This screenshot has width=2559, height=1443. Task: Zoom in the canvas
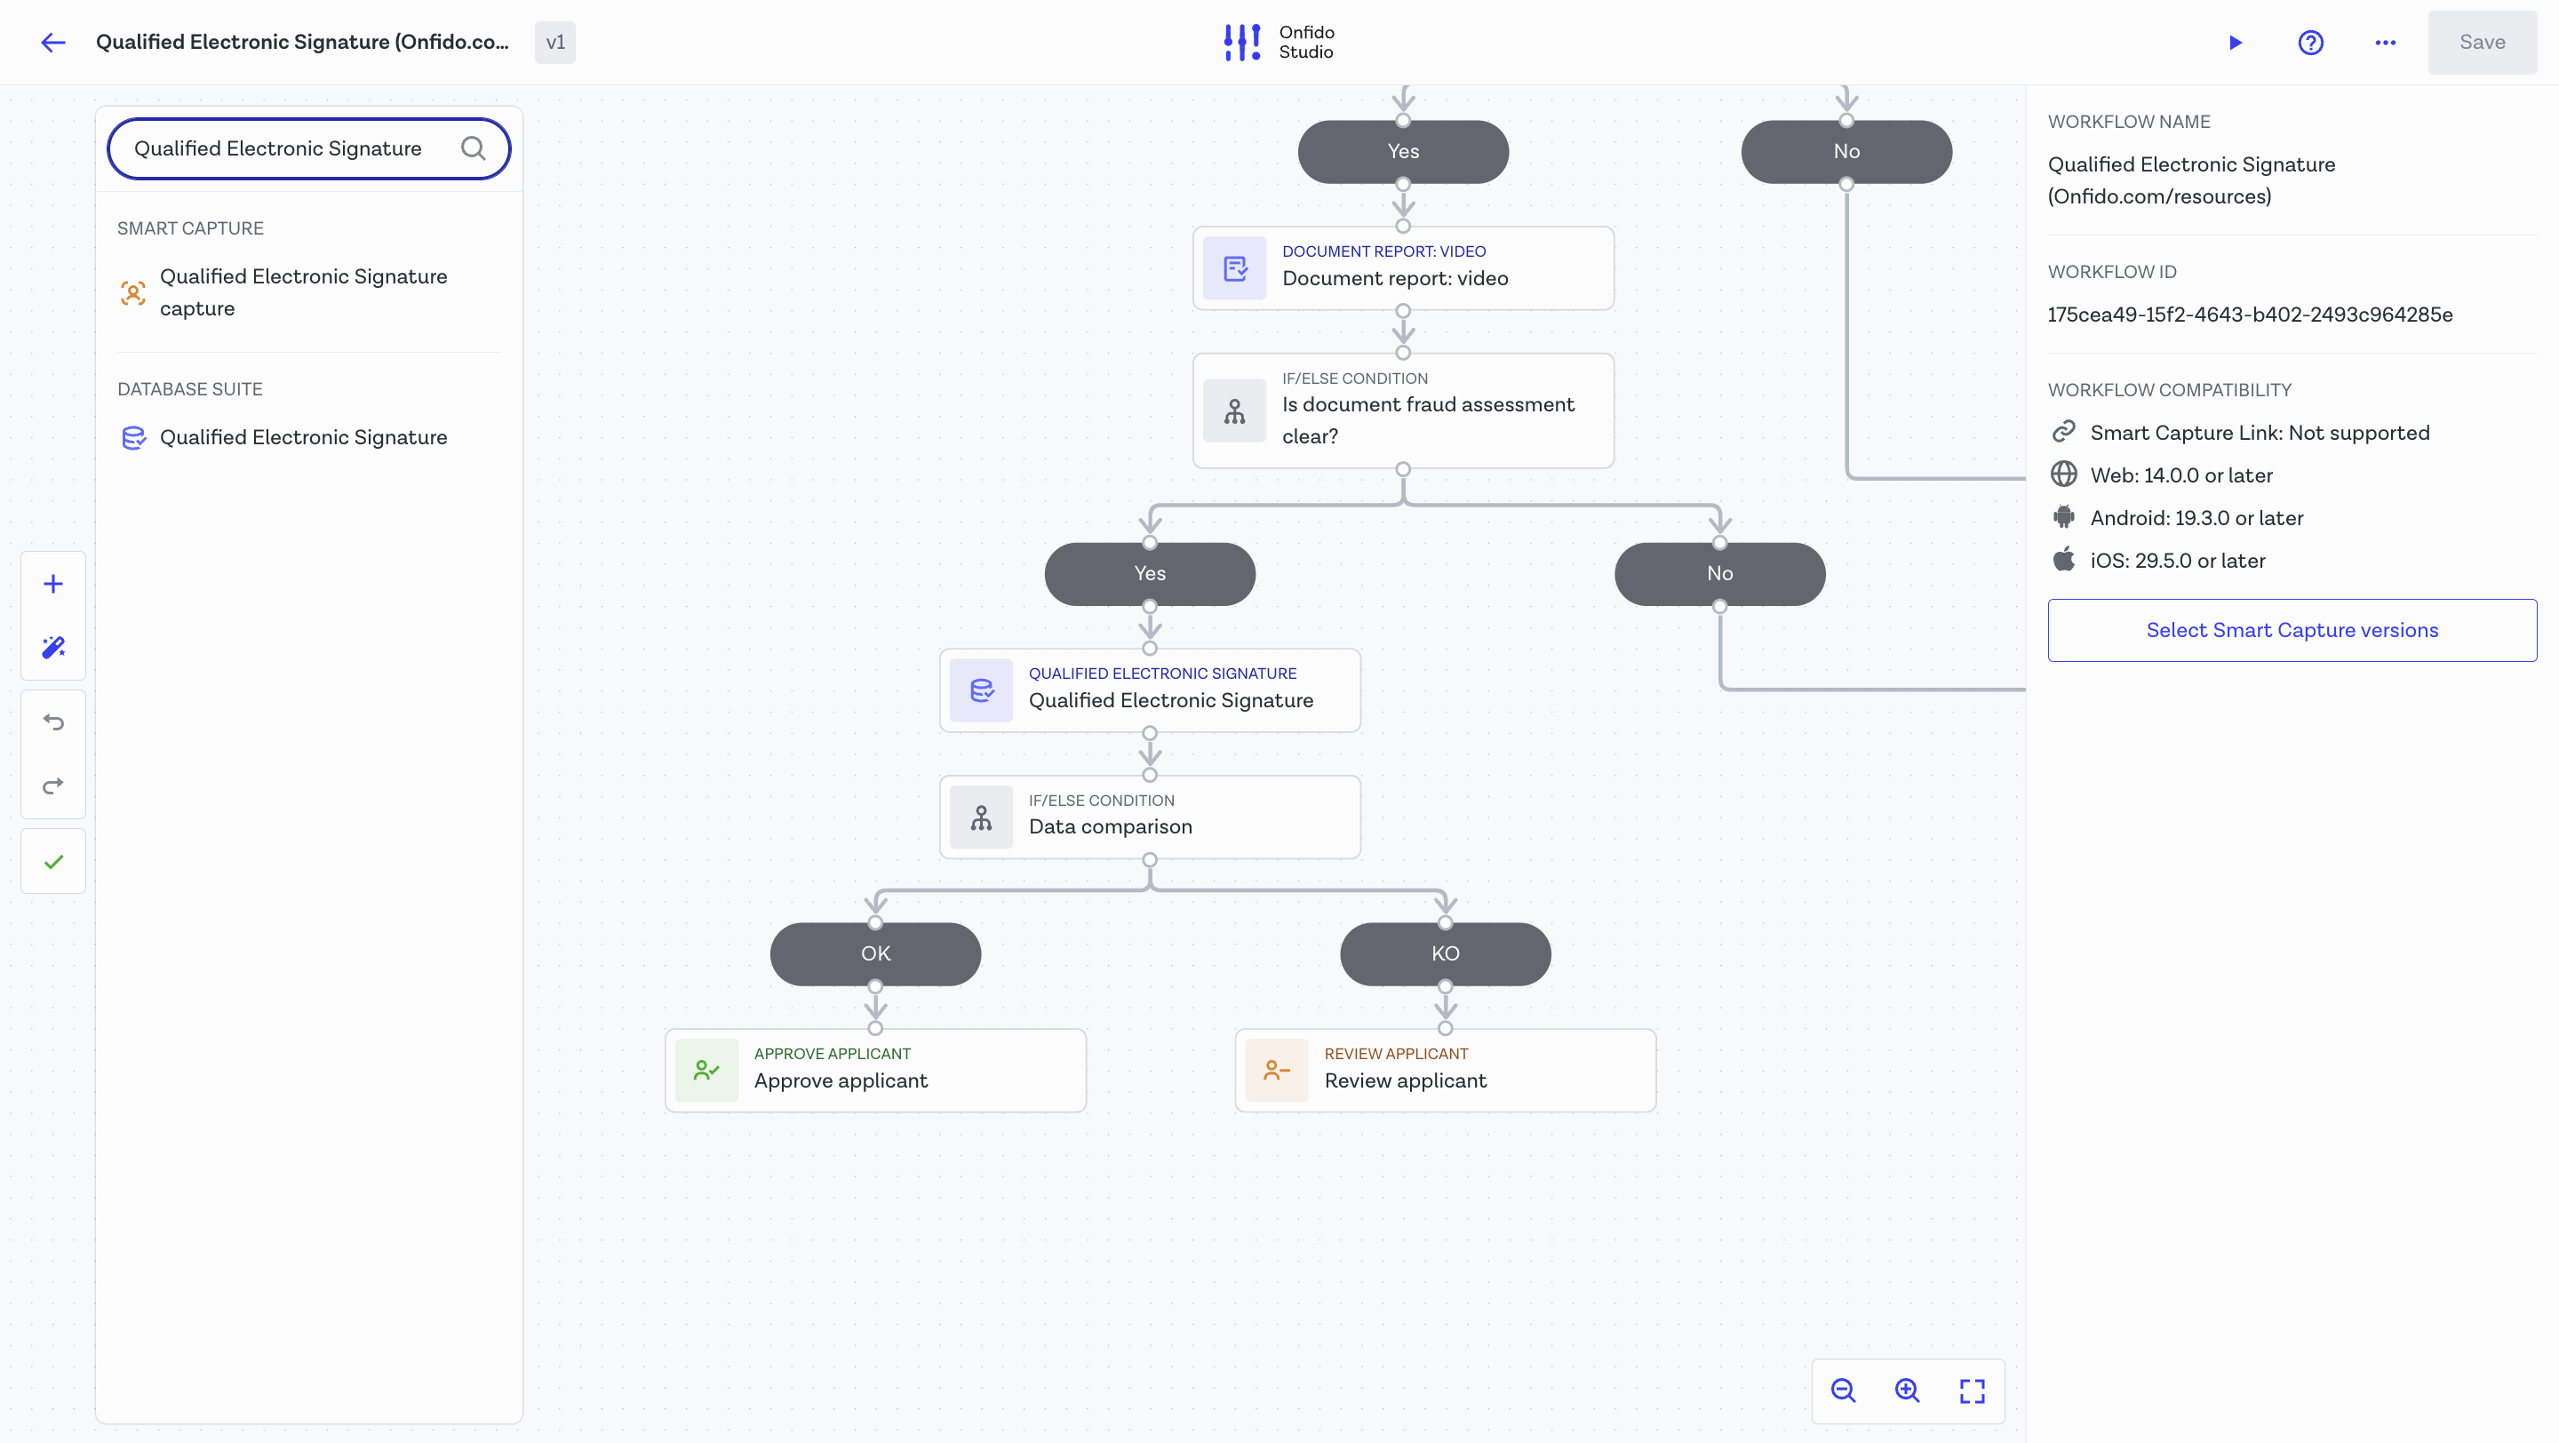coord(1906,1391)
